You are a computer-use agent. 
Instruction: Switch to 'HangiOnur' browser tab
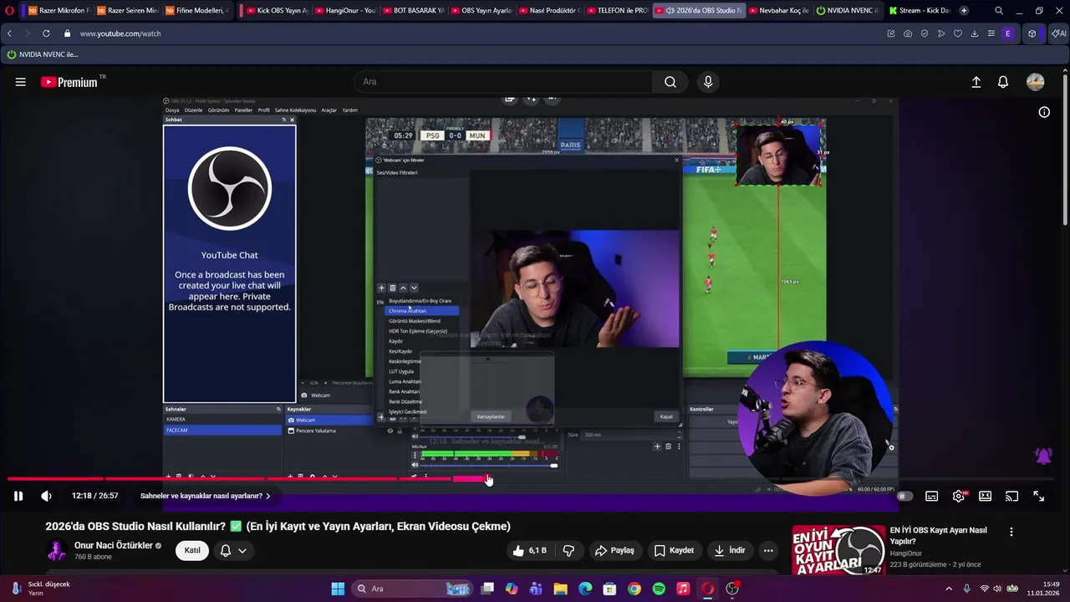click(344, 11)
